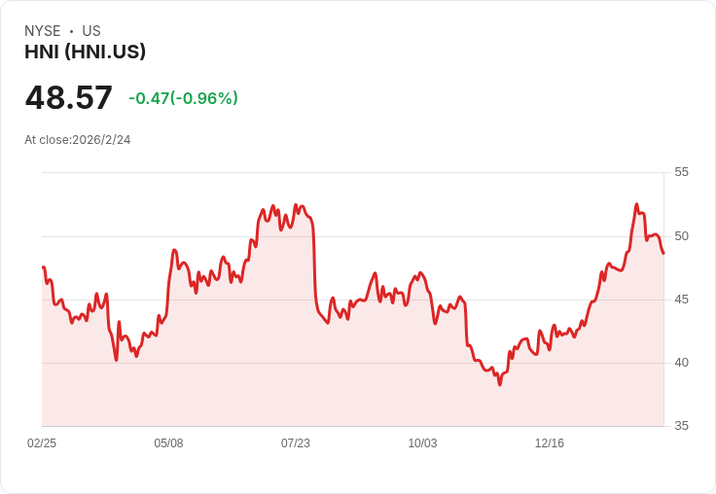
Task: Select the 40 y-axis price label
Action: (x=681, y=363)
